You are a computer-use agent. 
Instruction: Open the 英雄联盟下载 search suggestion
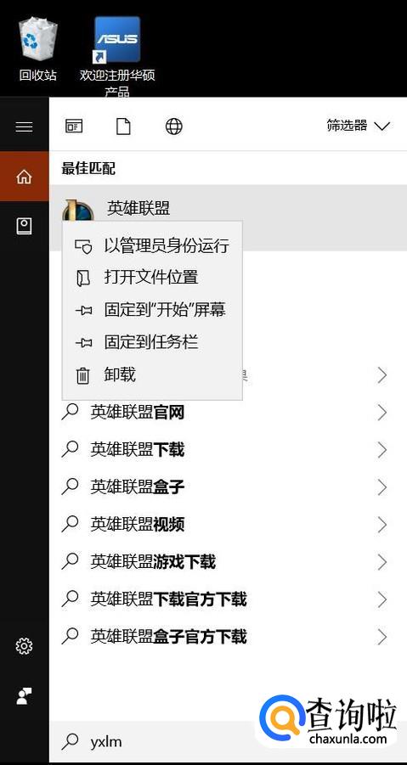click(x=228, y=450)
